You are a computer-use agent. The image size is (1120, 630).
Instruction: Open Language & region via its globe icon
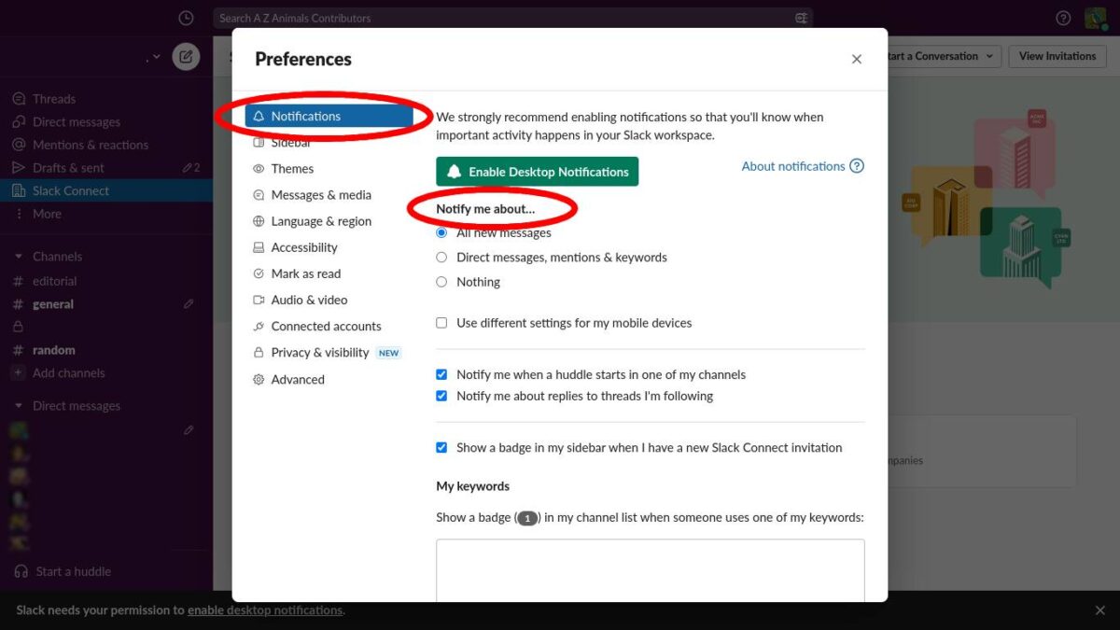(259, 221)
